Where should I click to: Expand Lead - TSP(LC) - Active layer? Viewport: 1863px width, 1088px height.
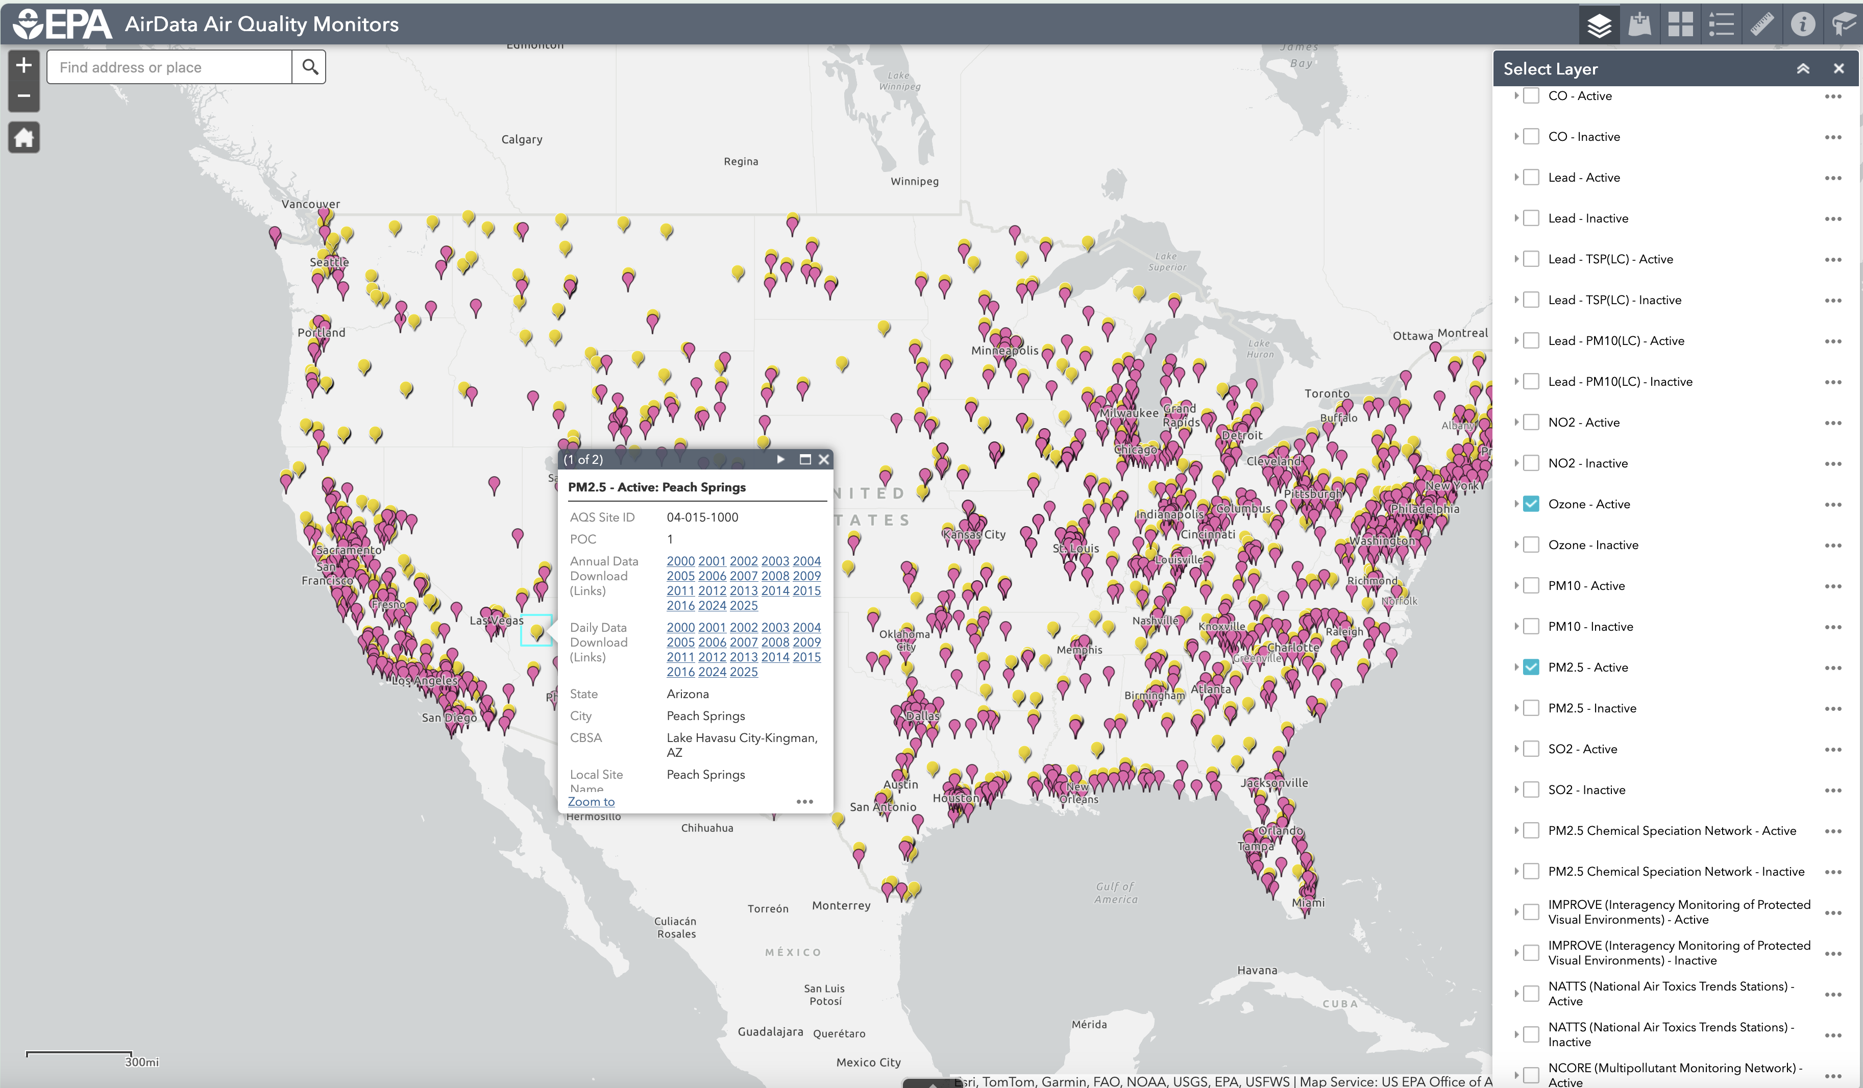tap(1515, 259)
